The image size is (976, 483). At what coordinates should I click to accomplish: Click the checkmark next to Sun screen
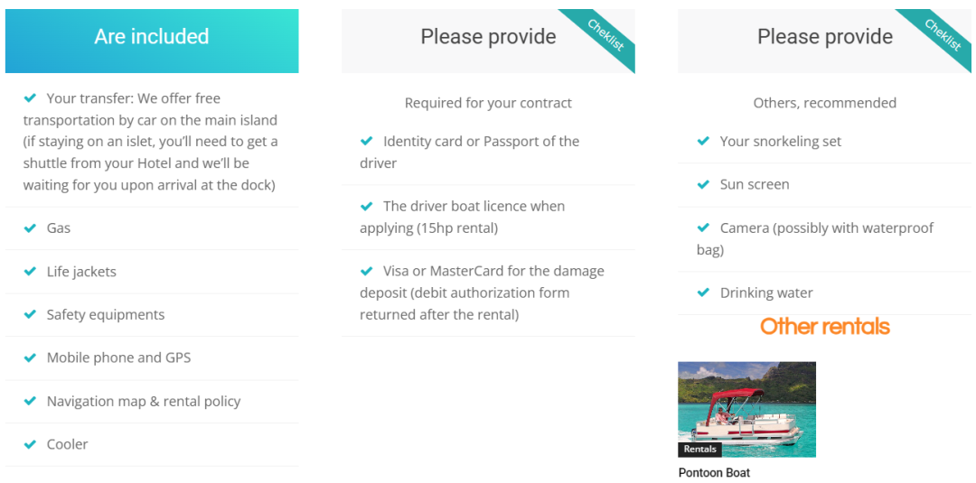pyautogui.click(x=703, y=184)
